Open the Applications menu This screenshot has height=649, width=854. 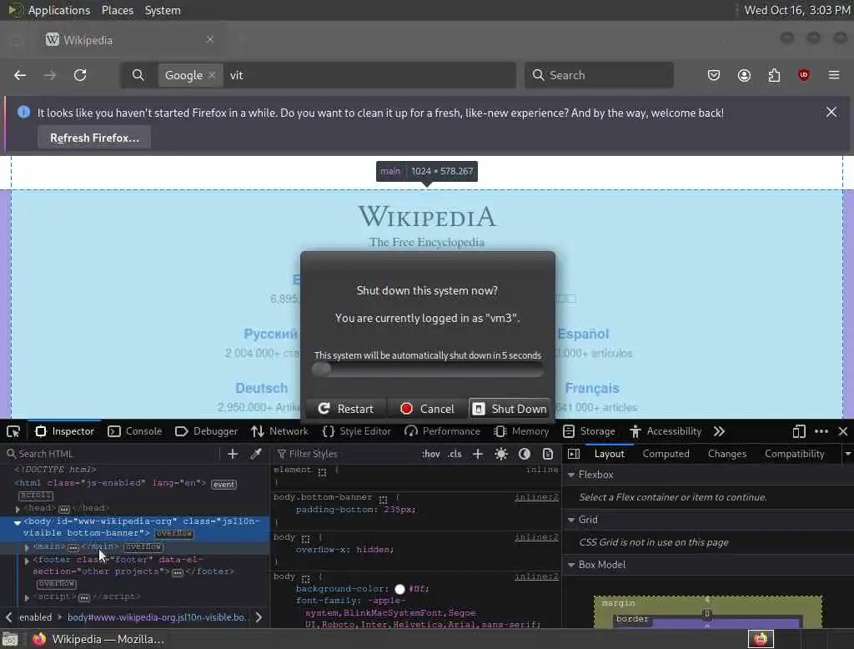tap(59, 10)
